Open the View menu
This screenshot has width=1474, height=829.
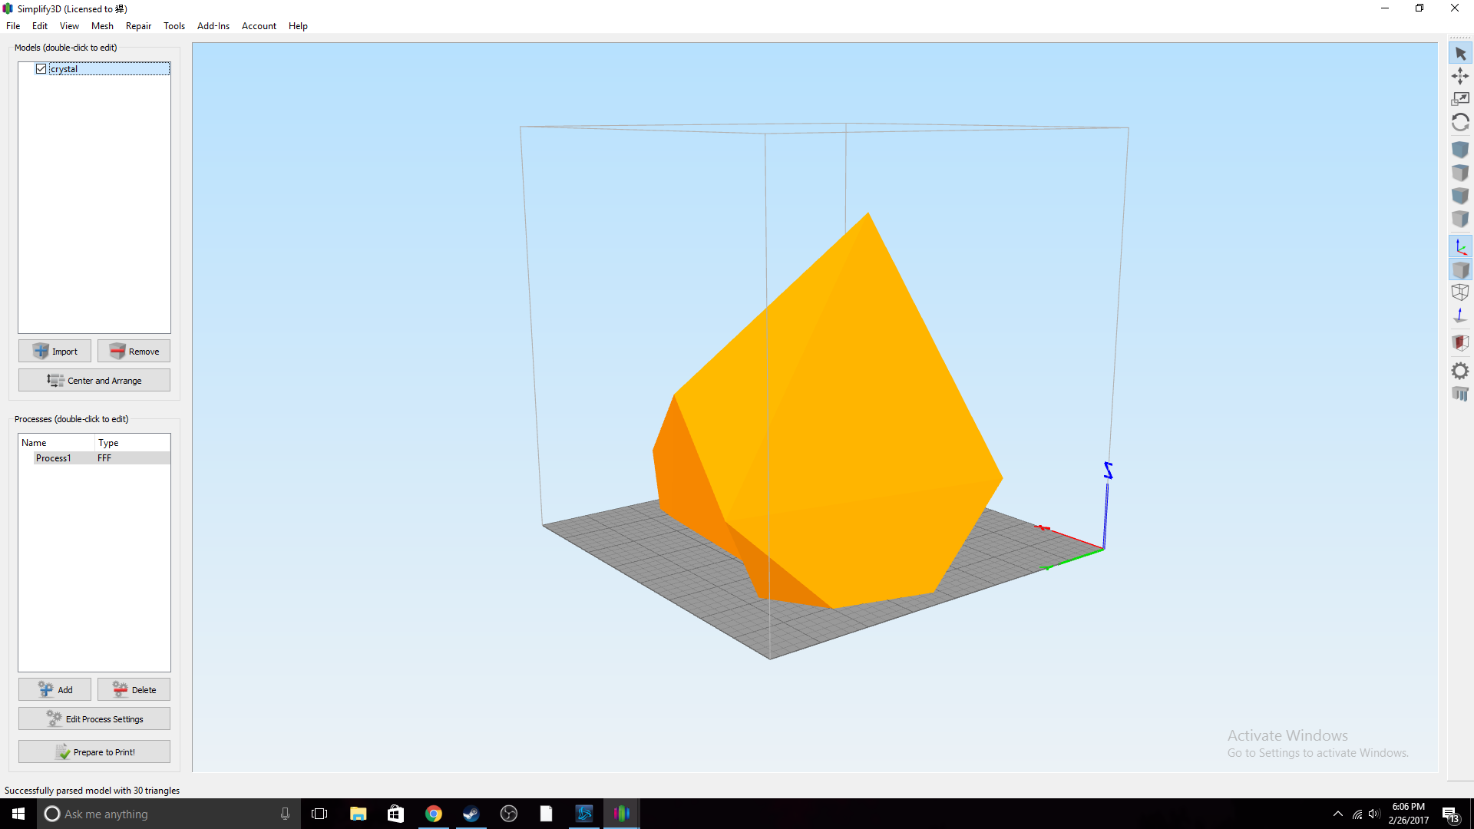tap(69, 26)
